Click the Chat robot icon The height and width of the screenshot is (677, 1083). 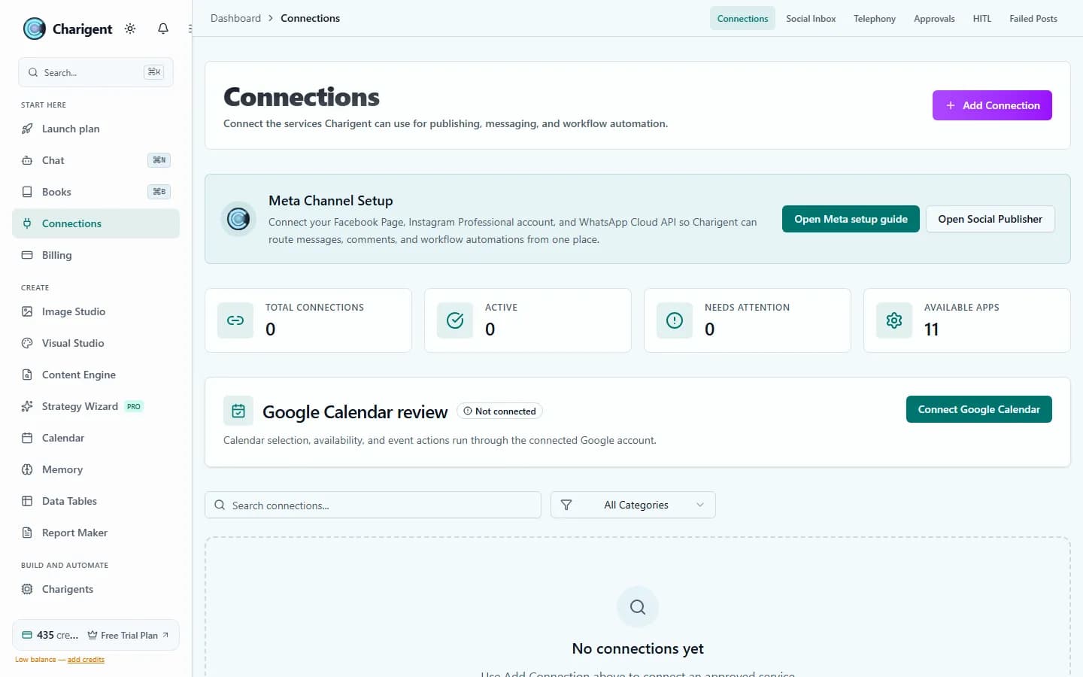point(27,160)
